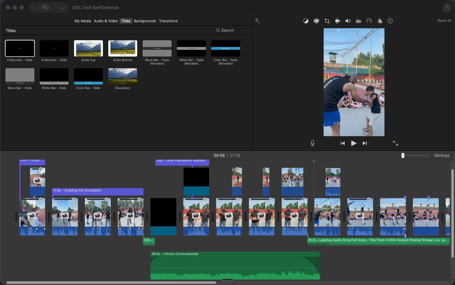This screenshot has height=285, width=455.
Task: Open the speed adjustment tool
Action: (x=369, y=21)
